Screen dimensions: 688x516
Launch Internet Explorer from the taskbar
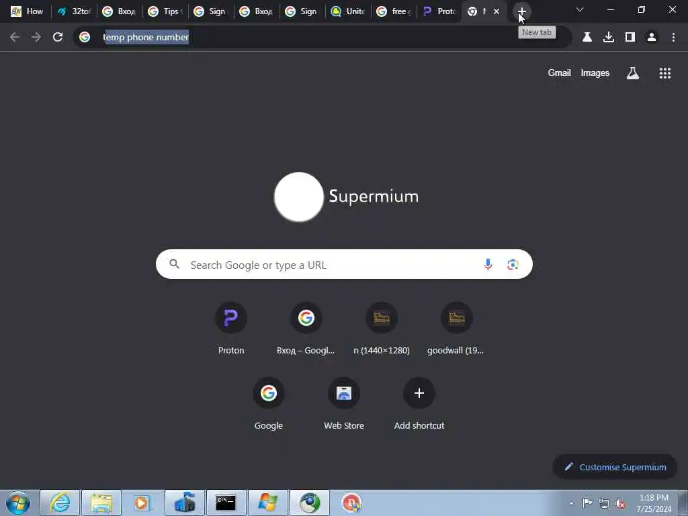[60, 503]
